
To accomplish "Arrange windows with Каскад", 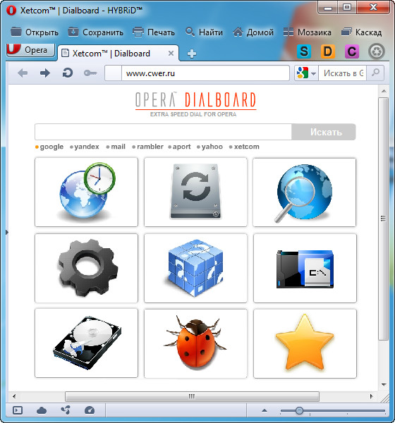I will click(362, 32).
